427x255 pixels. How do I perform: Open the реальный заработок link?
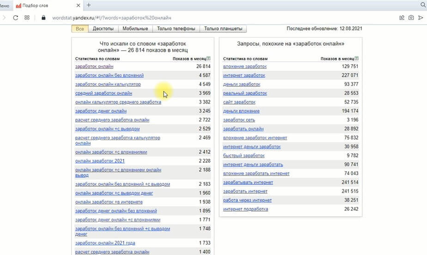pos(245,93)
